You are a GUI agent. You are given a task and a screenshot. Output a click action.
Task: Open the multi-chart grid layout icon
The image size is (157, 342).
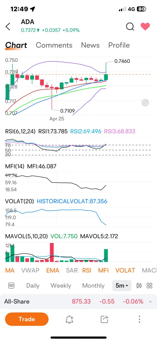(x=149, y=286)
